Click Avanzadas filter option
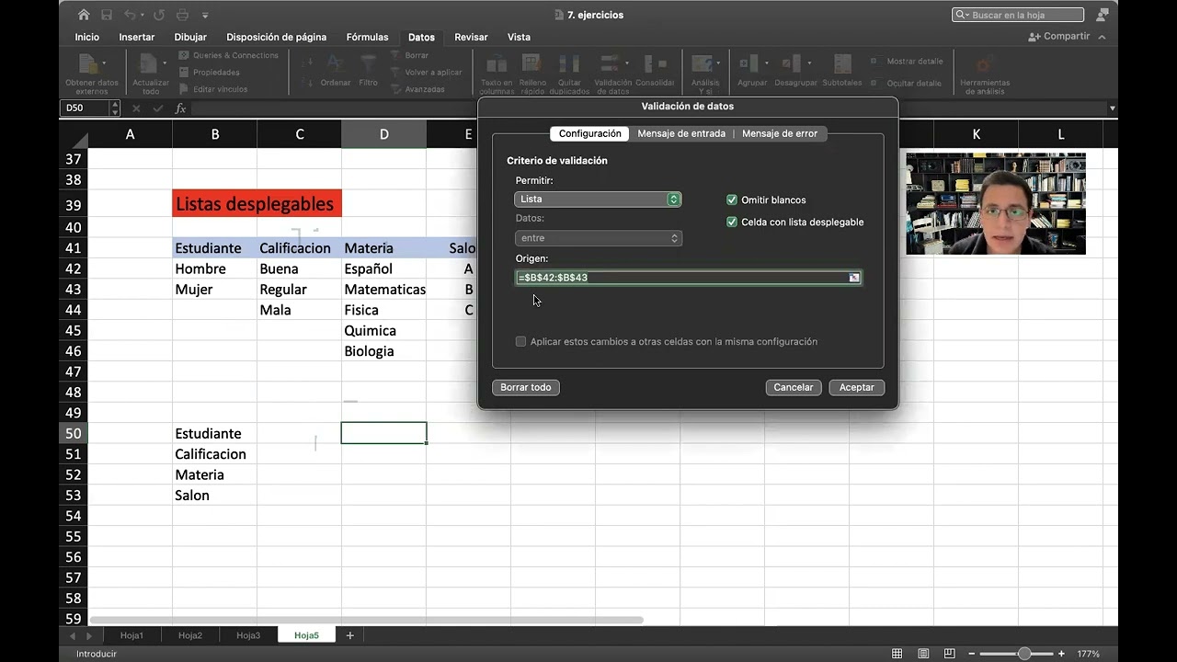 417,89
